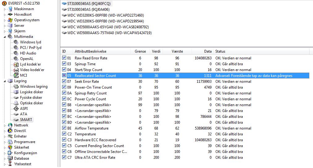Toggle checkbox for Start/Stop Count

click(x=64, y=70)
